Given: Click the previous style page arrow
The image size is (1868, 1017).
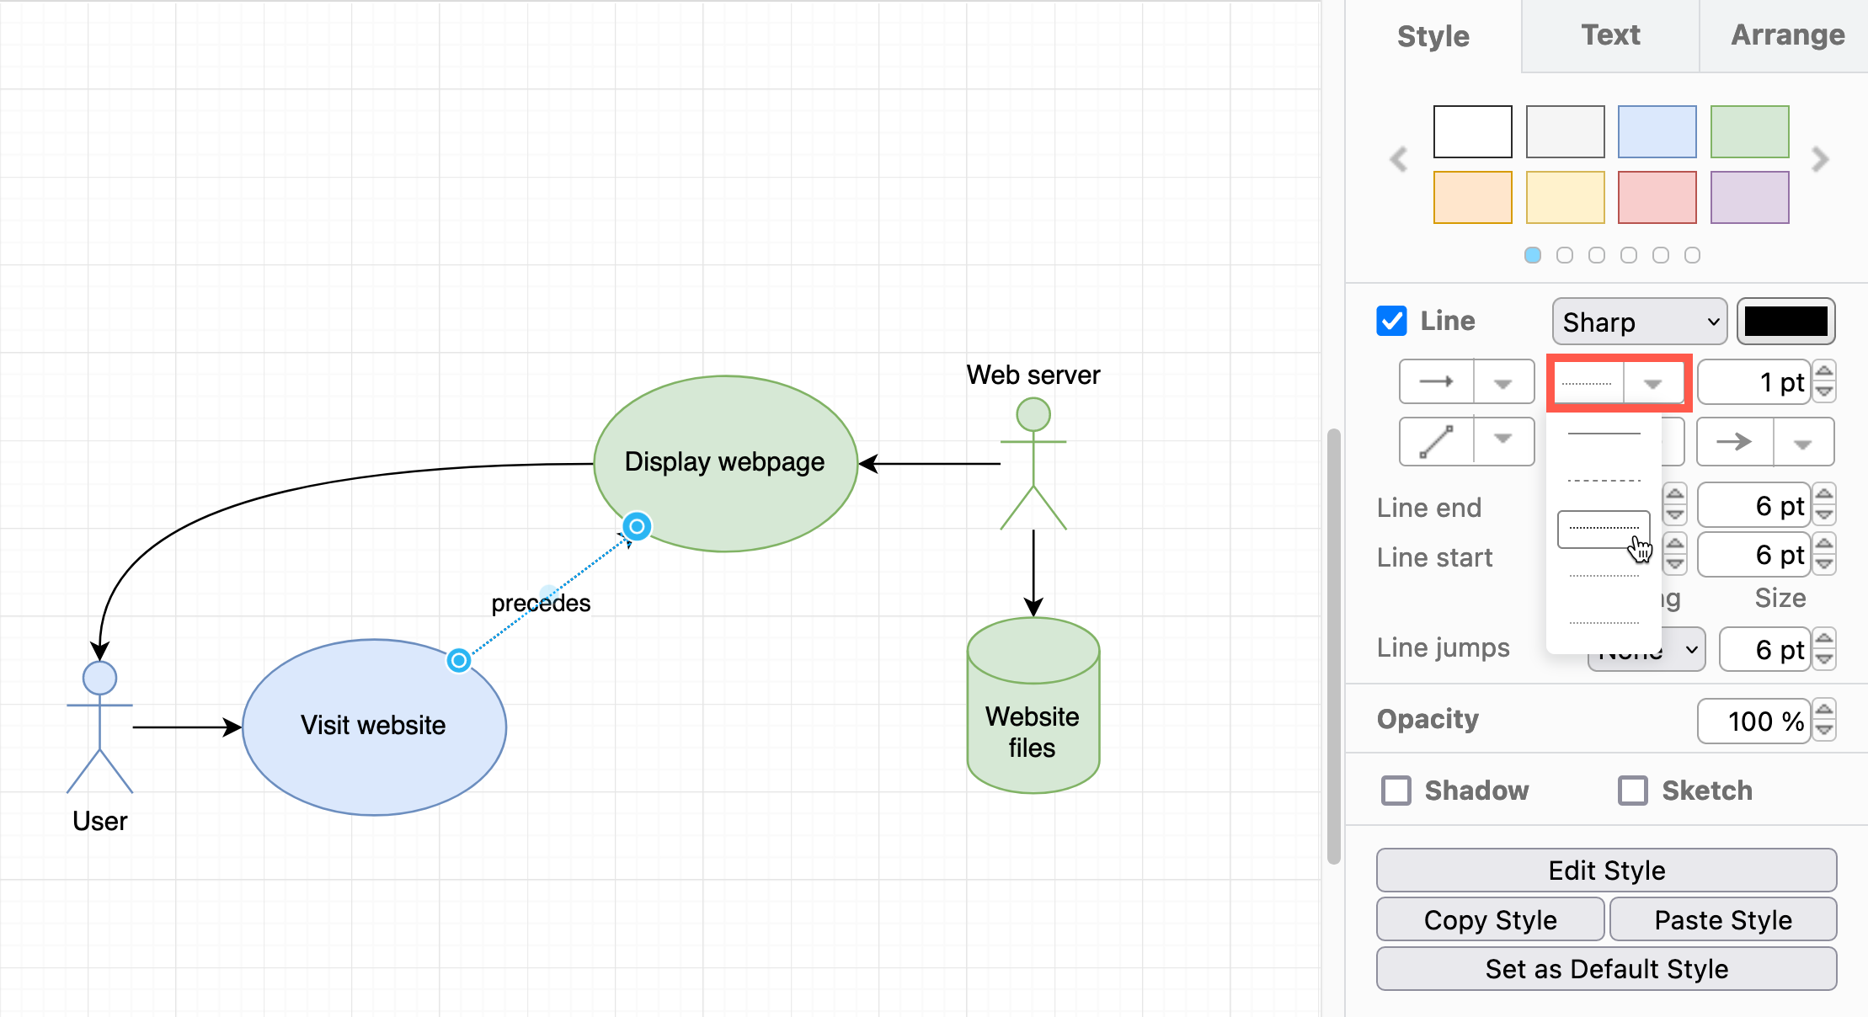Looking at the screenshot, I should tap(1398, 160).
